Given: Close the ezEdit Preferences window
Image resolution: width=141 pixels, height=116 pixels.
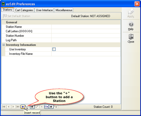Looking at the screenshot, I should tap(137, 4).
